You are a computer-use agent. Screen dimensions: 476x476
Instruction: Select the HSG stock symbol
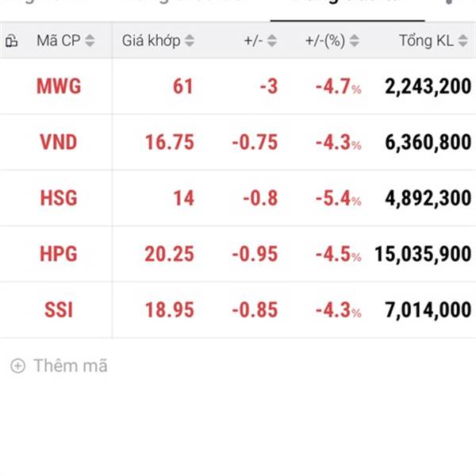coord(59,198)
